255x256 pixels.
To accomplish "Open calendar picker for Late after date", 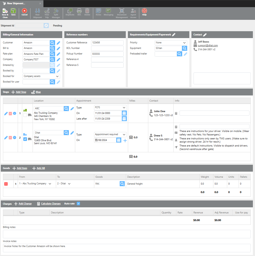I will tap(124, 119).
